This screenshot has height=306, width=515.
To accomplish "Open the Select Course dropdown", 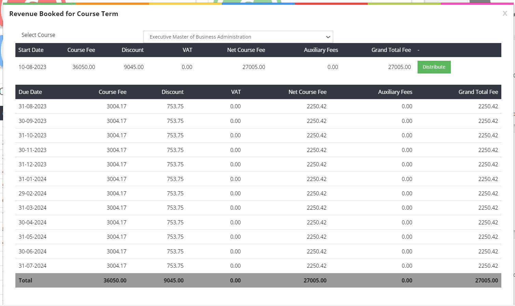I will [238, 37].
